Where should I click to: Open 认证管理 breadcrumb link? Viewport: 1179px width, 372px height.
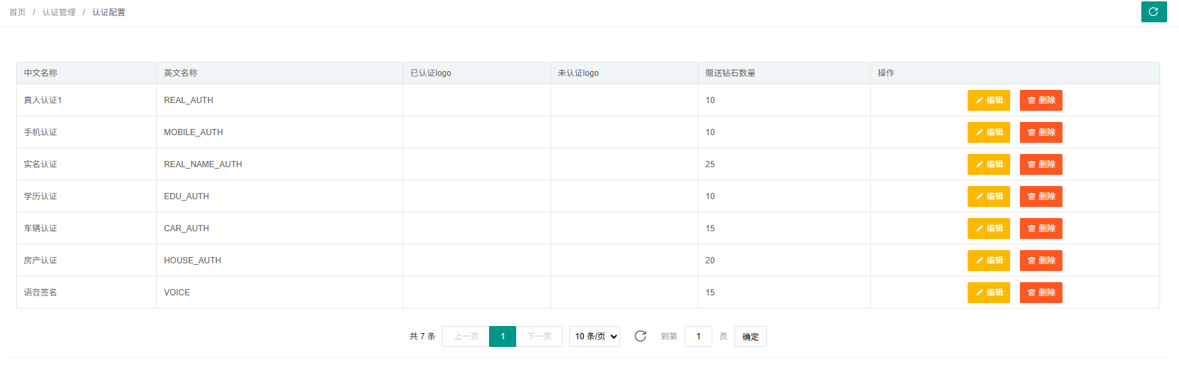(x=59, y=13)
